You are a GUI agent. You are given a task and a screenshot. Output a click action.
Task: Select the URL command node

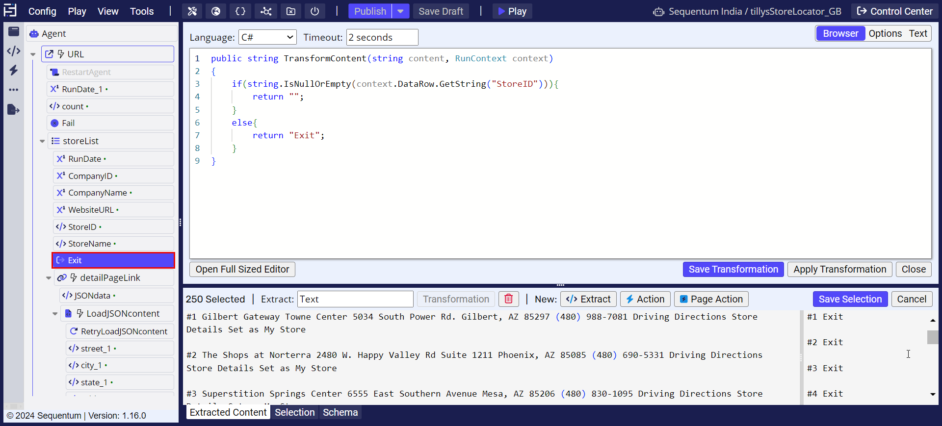pyautogui.click(x=108, y=54)
